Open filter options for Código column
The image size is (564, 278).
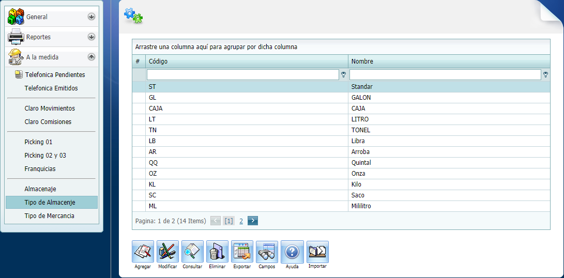click(x=343, y=75)
